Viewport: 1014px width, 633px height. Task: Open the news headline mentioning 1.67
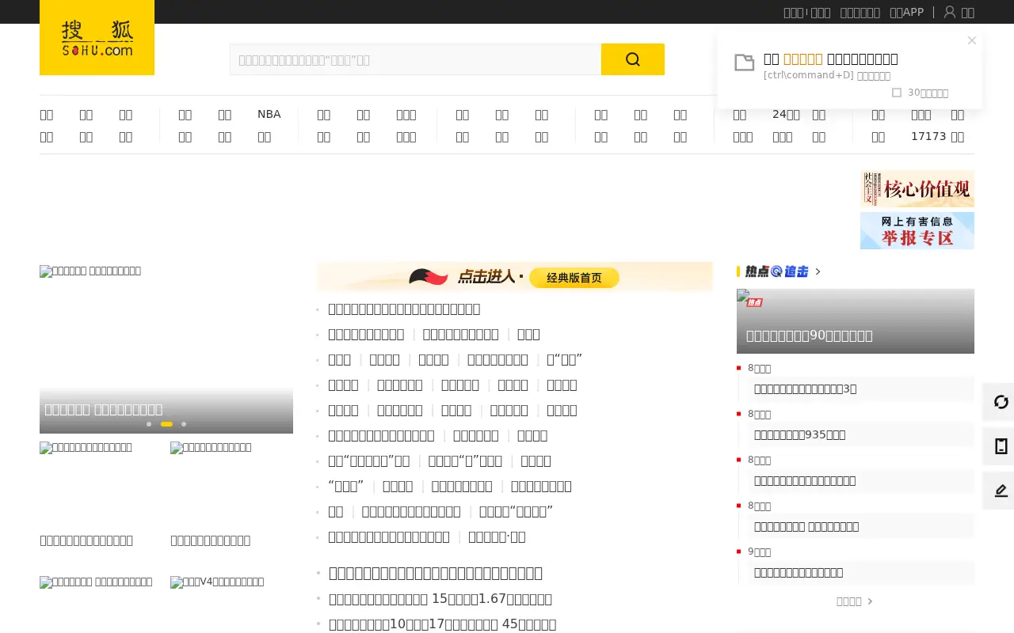tap(440, 599)
